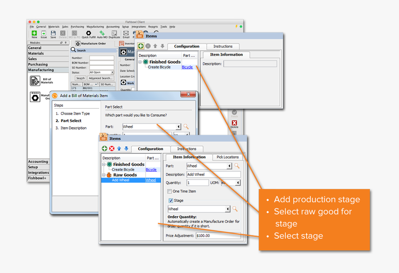399x273 pixels.
Task: Switch to Instructions tab in upper Items window
Action: point(223,46)
